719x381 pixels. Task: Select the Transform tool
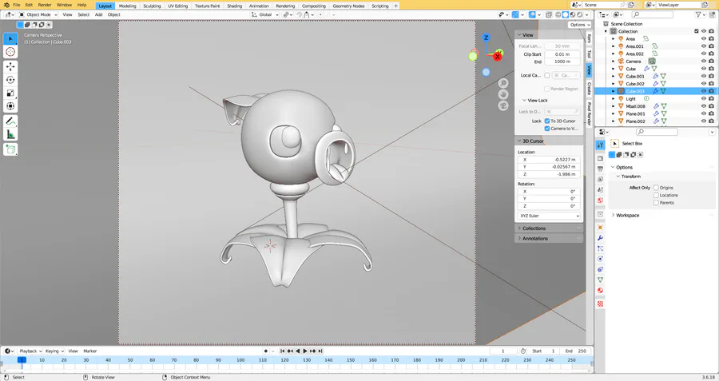tap(10, 106)
